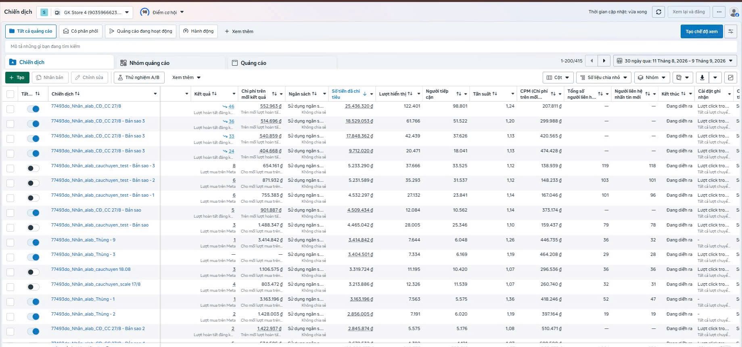Screen dimensions: 742x347
Task: Tick checkbox for cauchuyen_scale 17/8 row
Action: point(10,287)
